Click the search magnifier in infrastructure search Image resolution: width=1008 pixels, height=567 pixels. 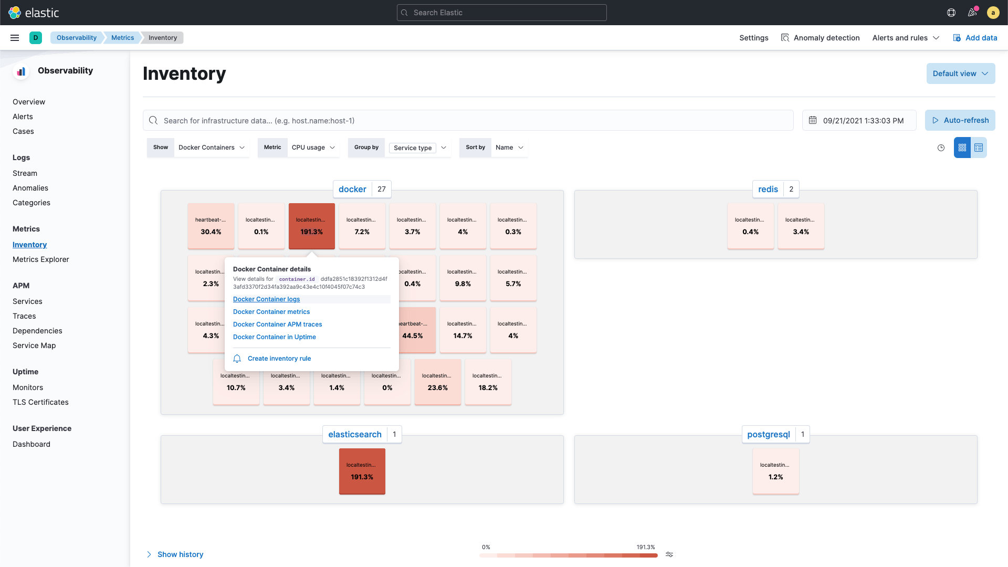click(153, 120)
